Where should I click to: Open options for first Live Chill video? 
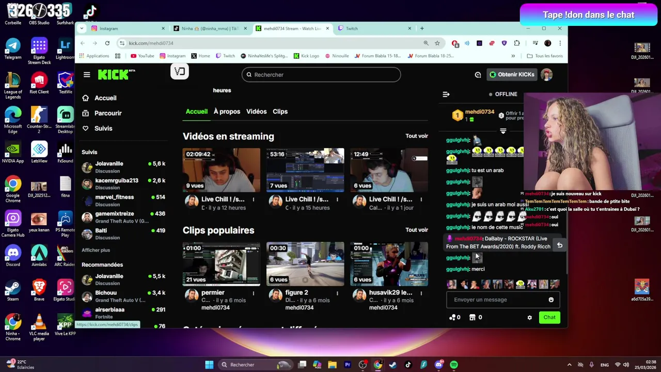point(254,199)
